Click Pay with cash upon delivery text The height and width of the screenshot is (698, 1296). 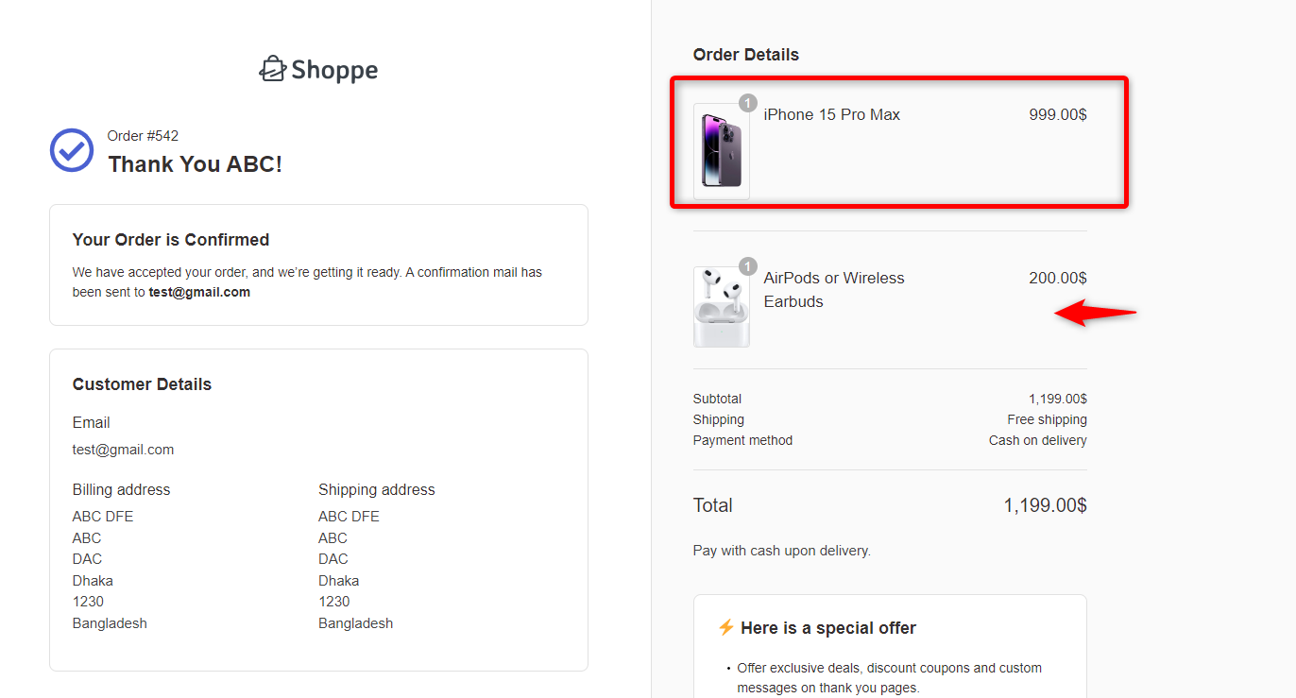[782, 550]
